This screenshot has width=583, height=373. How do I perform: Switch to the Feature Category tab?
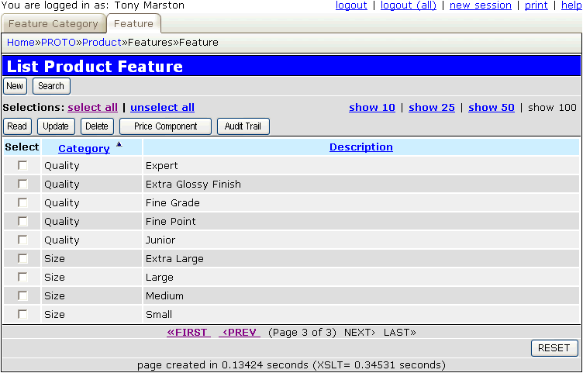pos(53,24)
